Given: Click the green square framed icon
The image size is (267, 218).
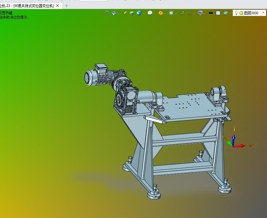Looking at the screenshot, I should point(182,13).
